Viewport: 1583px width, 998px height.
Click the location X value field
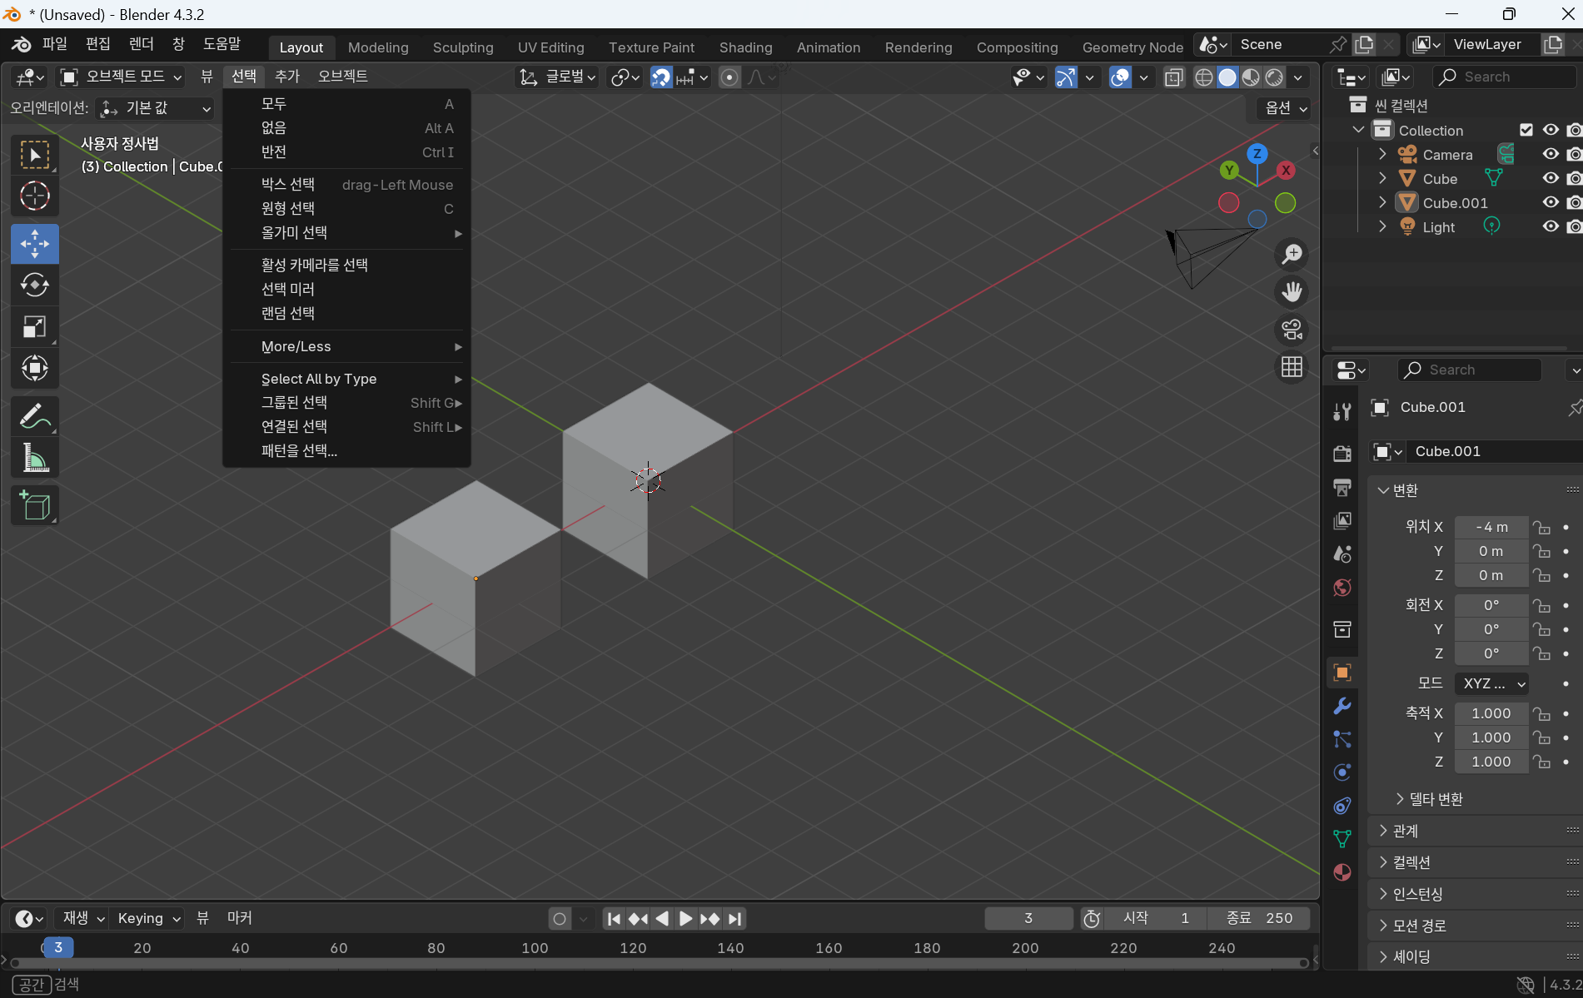(x=1491, y=528)
